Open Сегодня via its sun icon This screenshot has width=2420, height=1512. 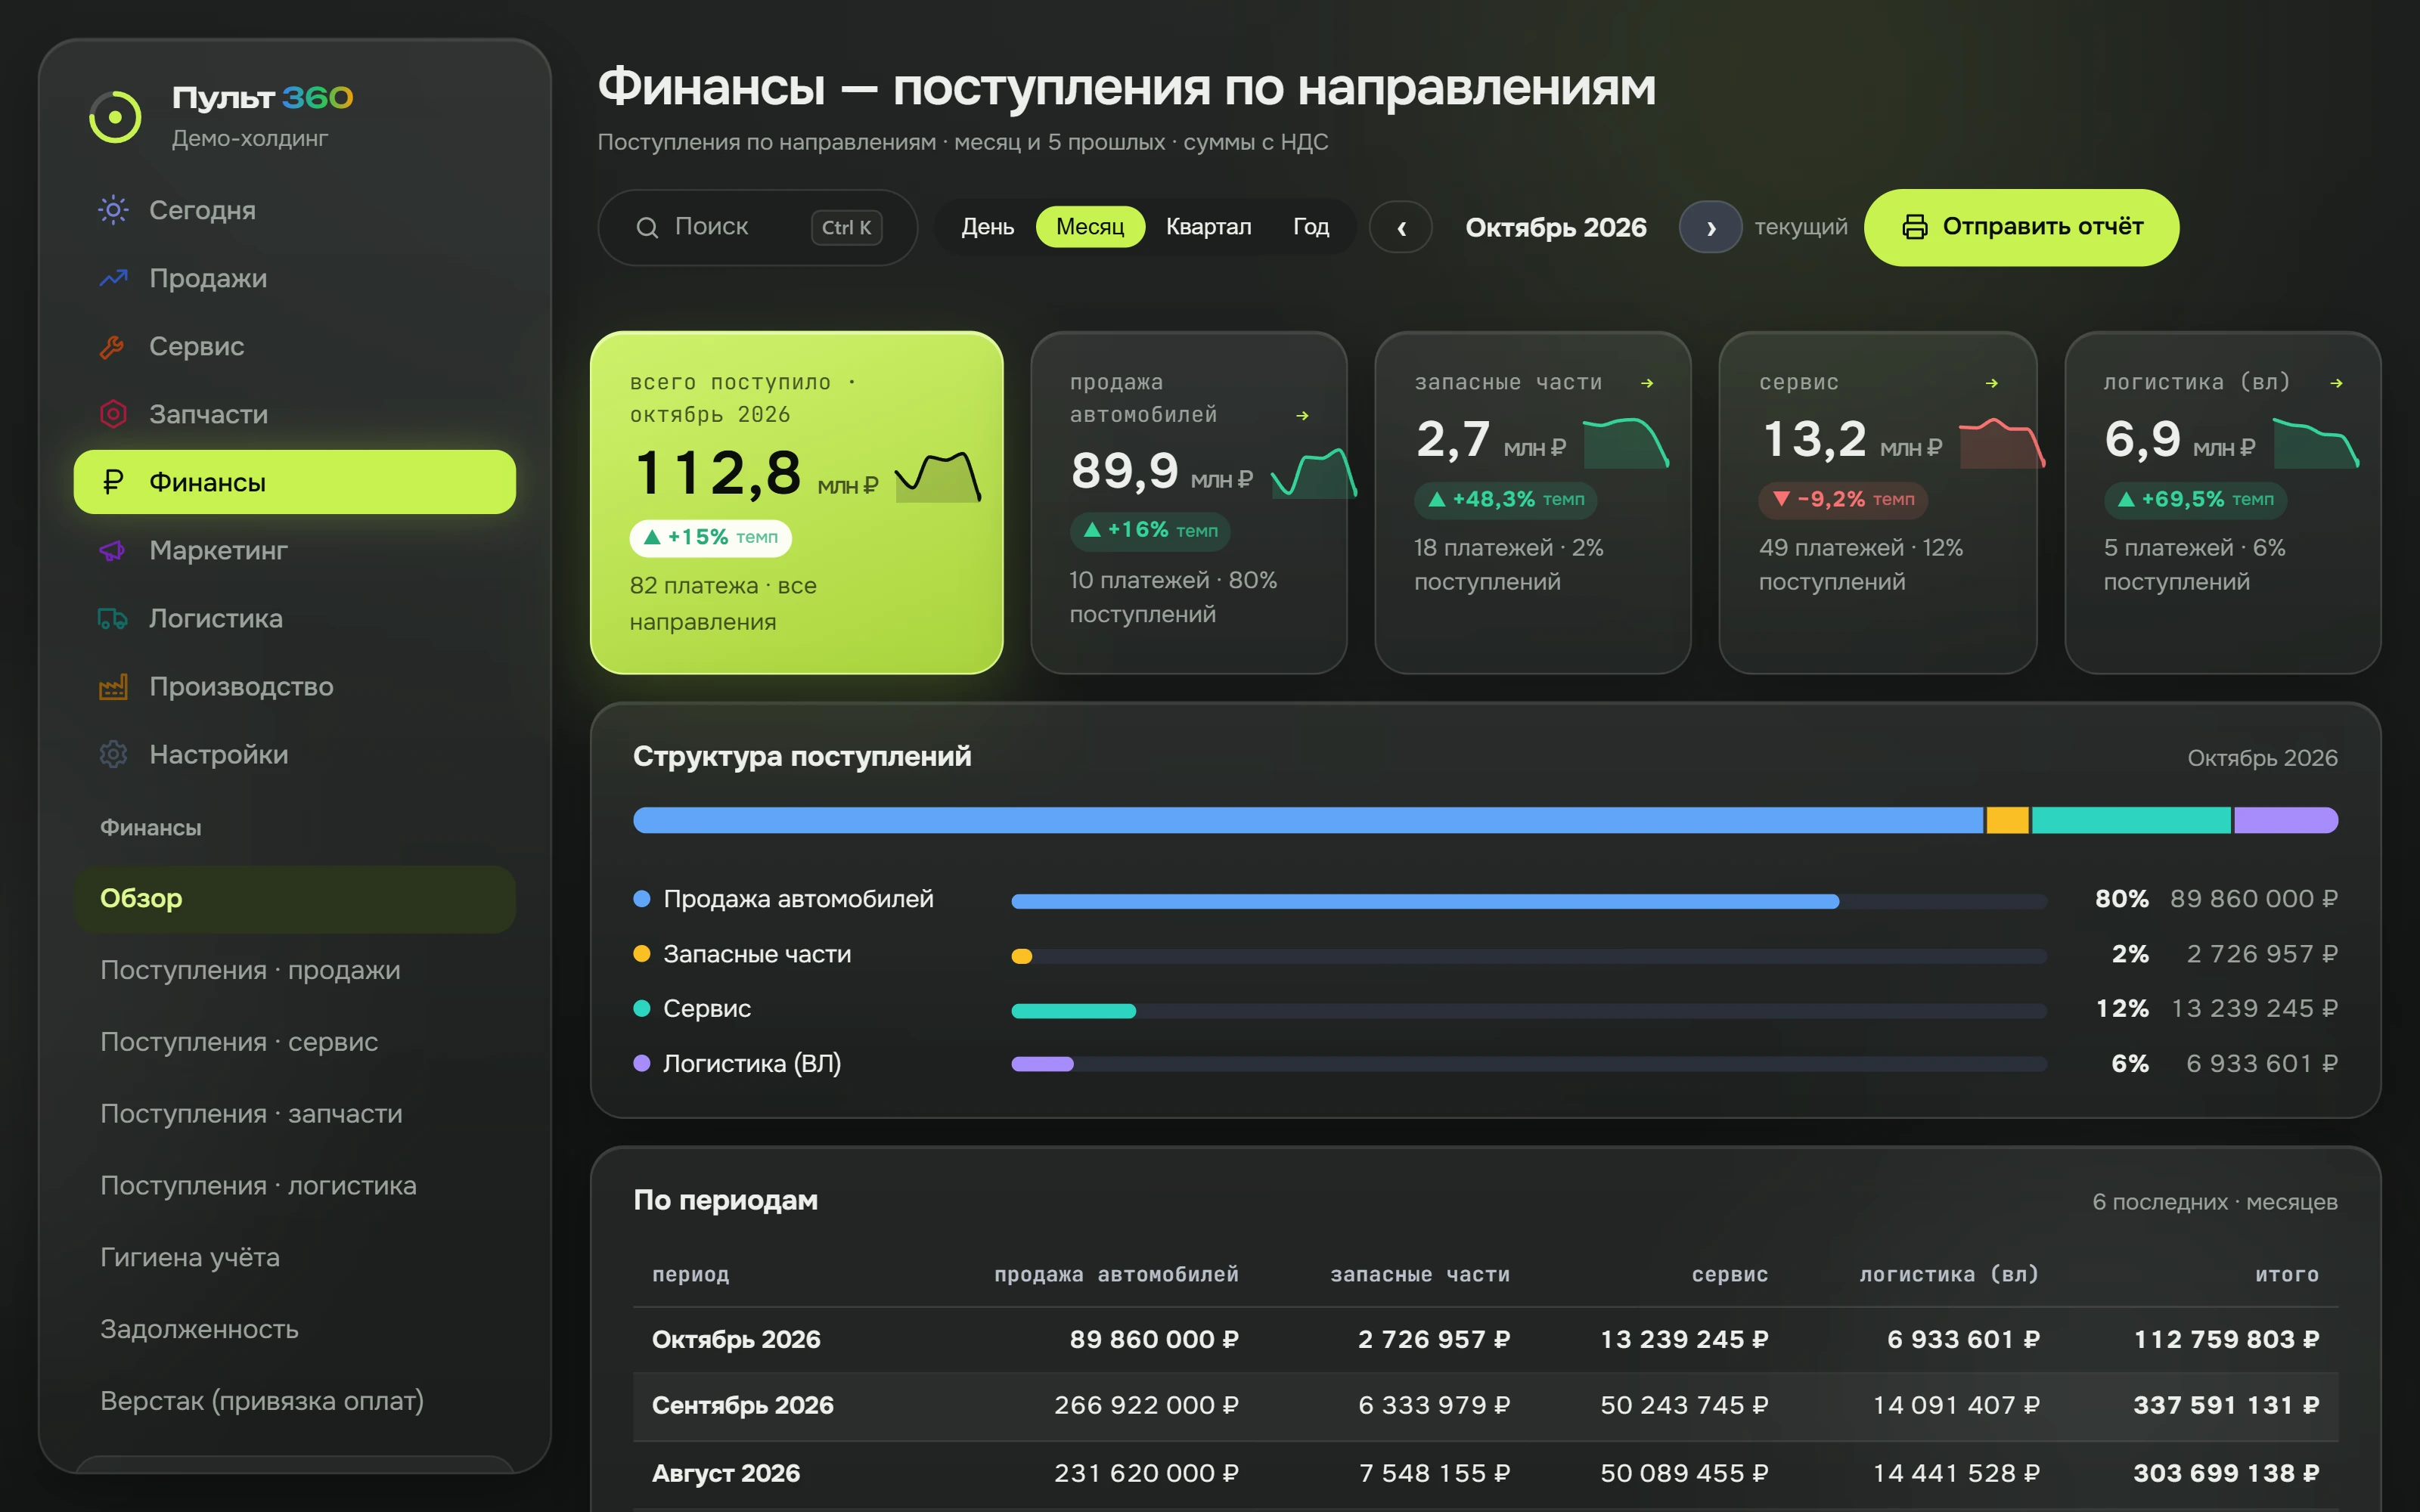click(113, 210)
